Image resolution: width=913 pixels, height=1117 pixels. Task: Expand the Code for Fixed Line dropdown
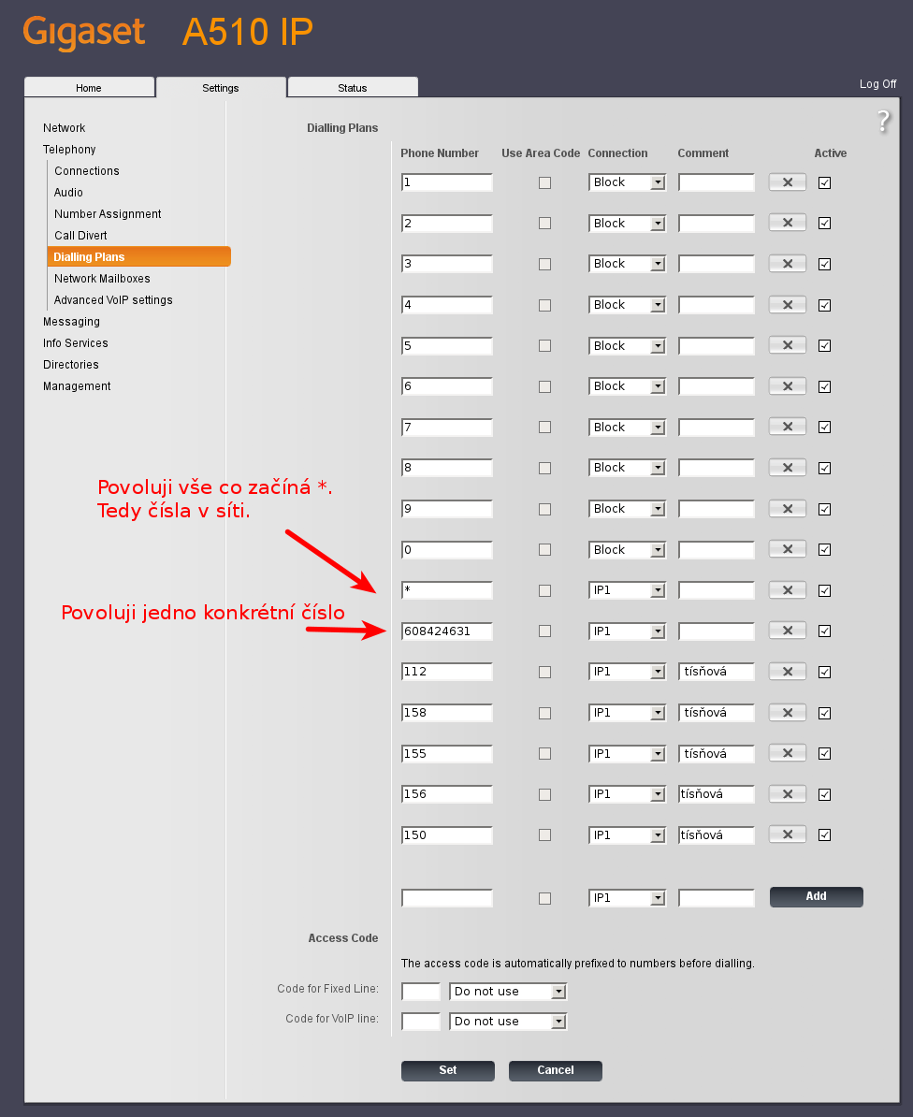(508, 992)
